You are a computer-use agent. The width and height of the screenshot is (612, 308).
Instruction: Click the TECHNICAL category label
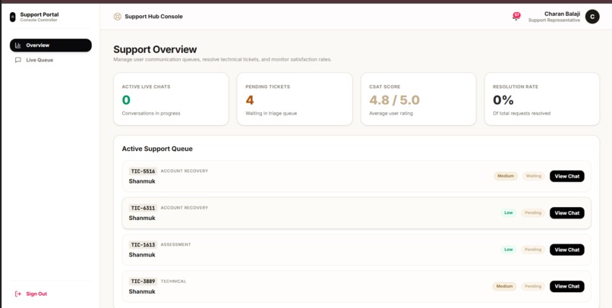click(x=173, y=281)
